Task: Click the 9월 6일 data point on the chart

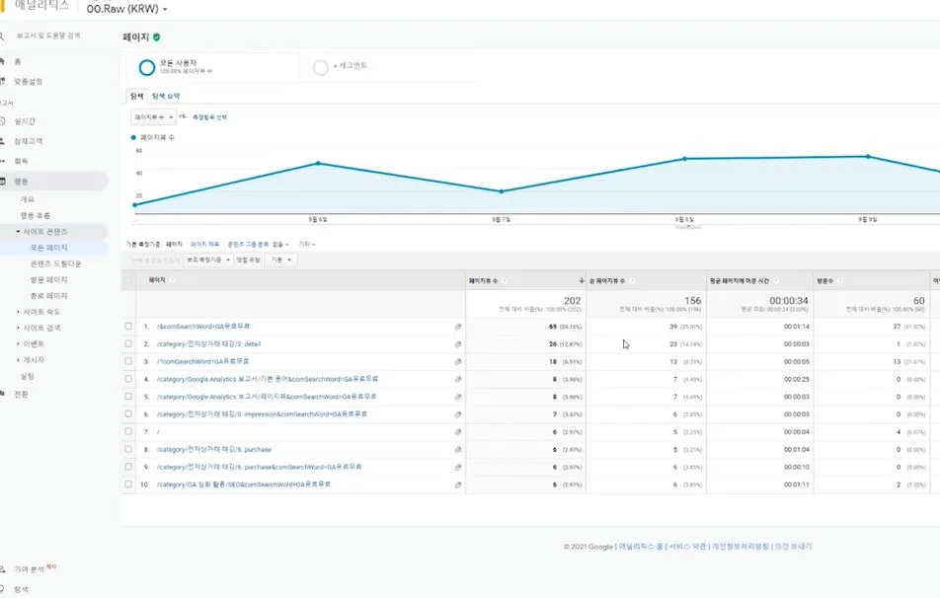Action: (318, 163)
